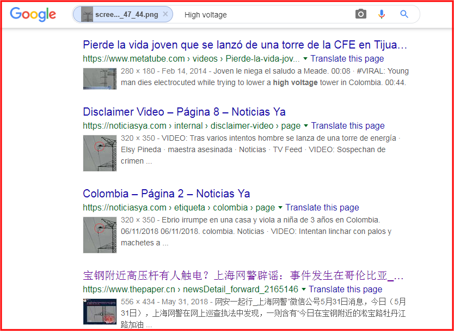This screenshot has height=331, width=454.
Task: Click snippet text '280 × 180 - Feb 14, 2014'
Action: (x=164, y=71)
